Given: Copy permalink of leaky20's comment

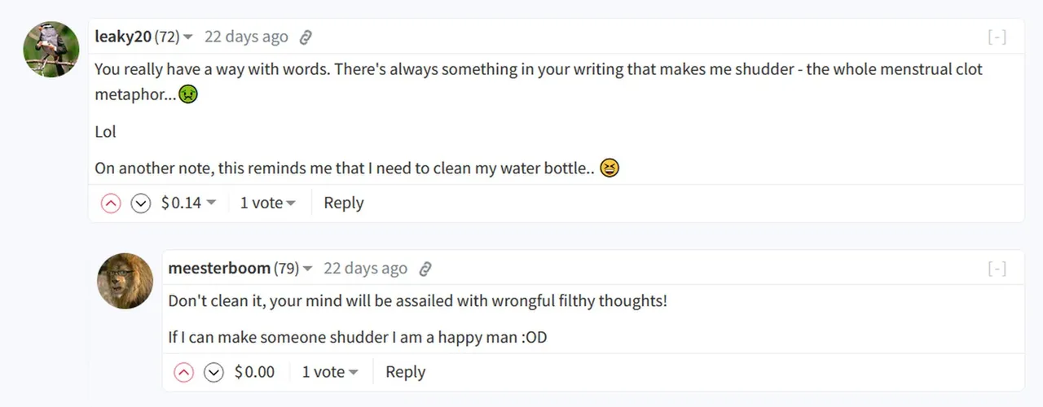Looking at the screenshot, I should 306,37.
